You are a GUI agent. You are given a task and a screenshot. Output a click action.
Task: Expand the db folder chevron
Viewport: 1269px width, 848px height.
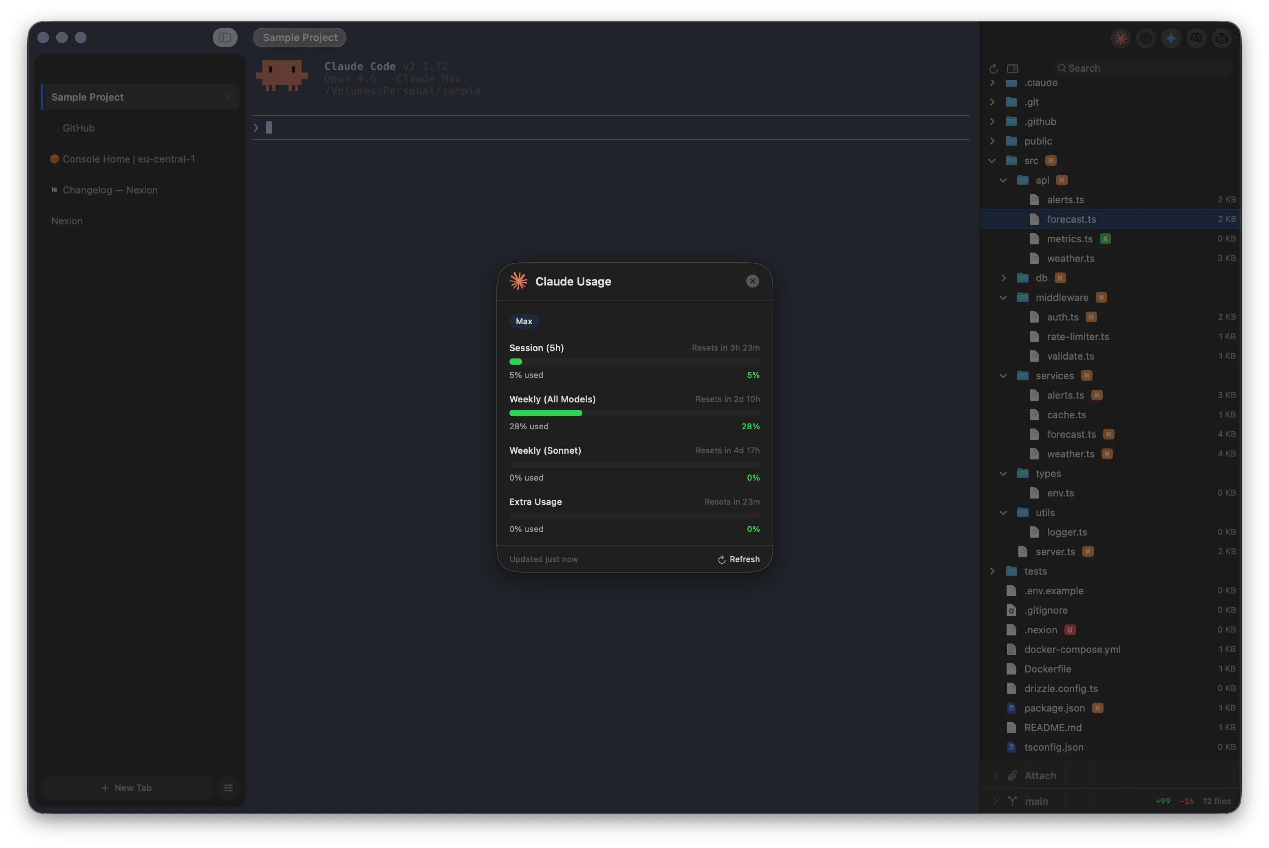click(x=1003, y=278)
